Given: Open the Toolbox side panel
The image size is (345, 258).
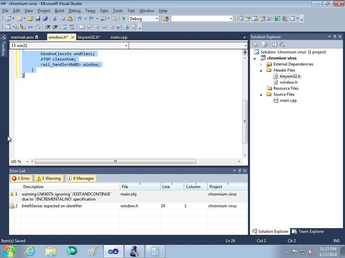Looking at the screenshot, I should click(3, 45).
